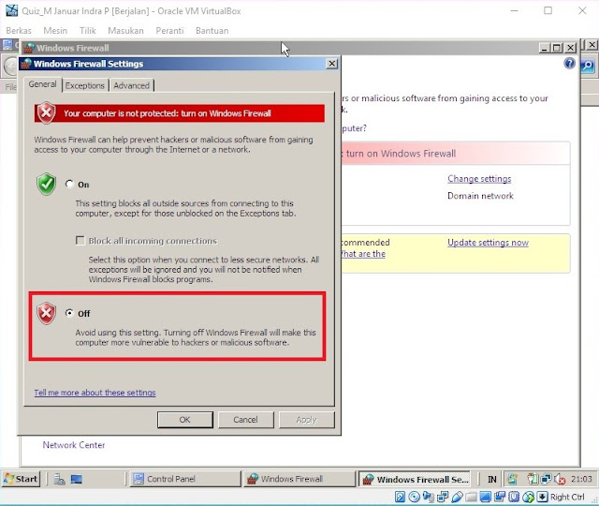599x506 pixels.
Task: Click the Apply button
Action: click(306, 420)
